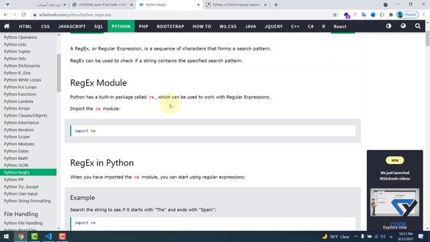Open the purple extension icon with badge
Screen dimensions: 430x242
(x=347, y=15)
